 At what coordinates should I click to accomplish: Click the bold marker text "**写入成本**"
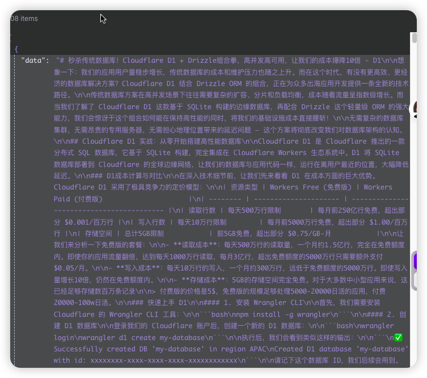138,268
